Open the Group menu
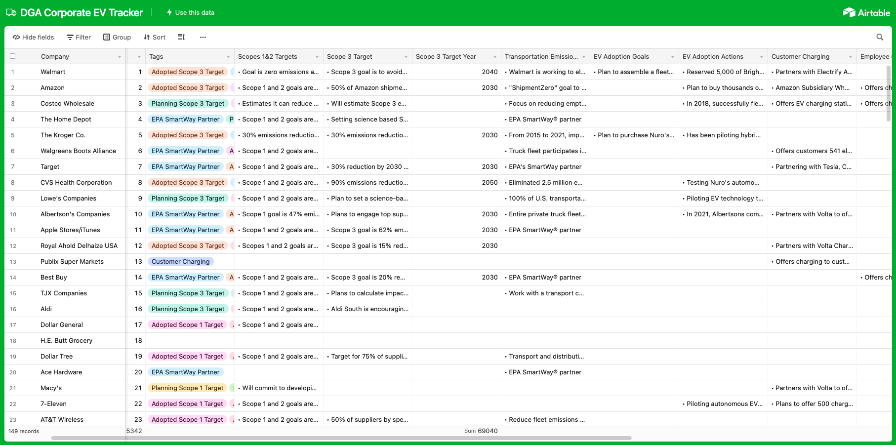The height and width of the screenshot is (445, 896). 117,37
